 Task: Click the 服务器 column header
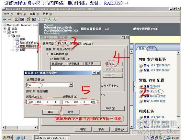(x=92, y=64)
